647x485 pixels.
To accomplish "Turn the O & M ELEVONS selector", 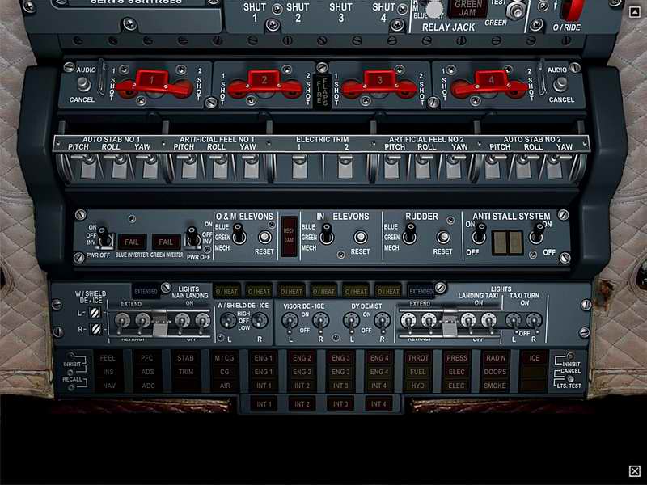I will (x=239, y=234).
